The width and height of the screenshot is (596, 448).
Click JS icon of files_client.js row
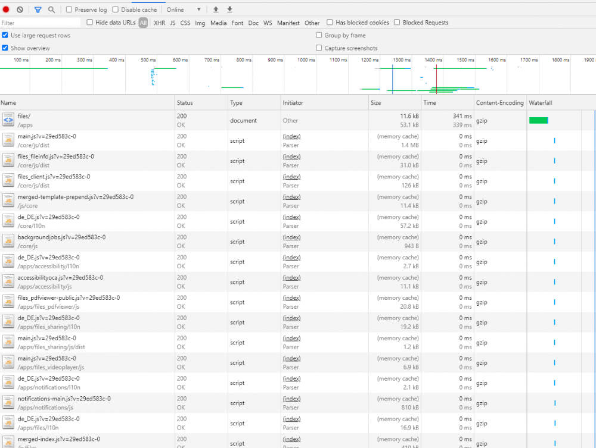pos(8,180)
